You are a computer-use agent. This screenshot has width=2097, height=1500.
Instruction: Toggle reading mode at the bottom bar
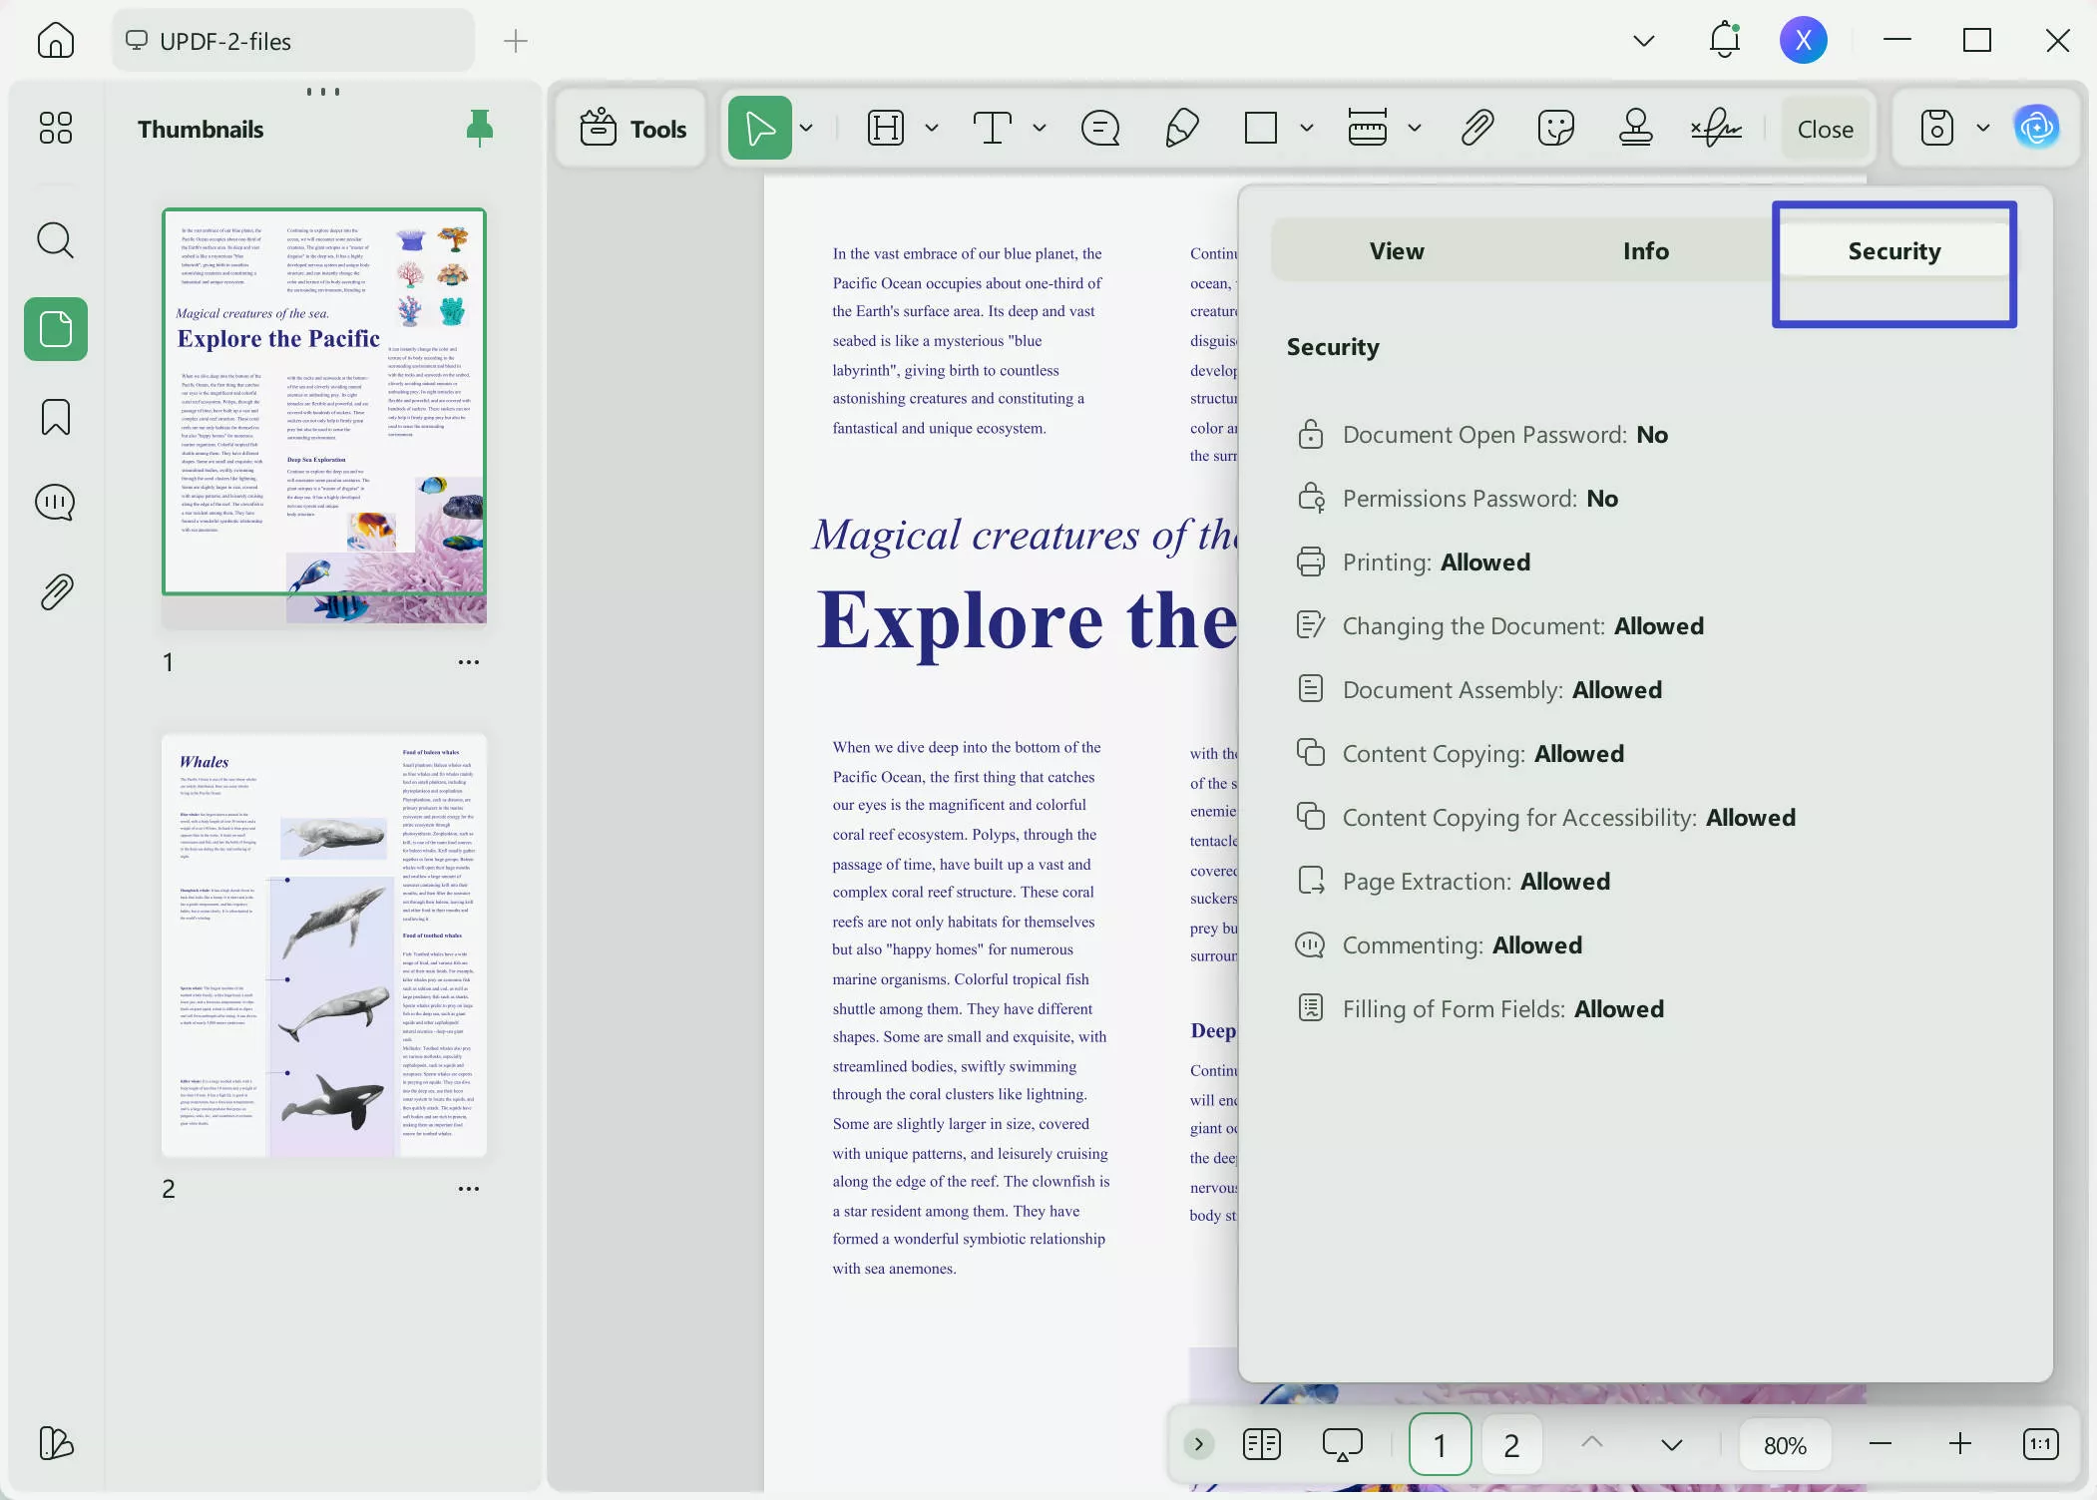tap(1340, 1443)
